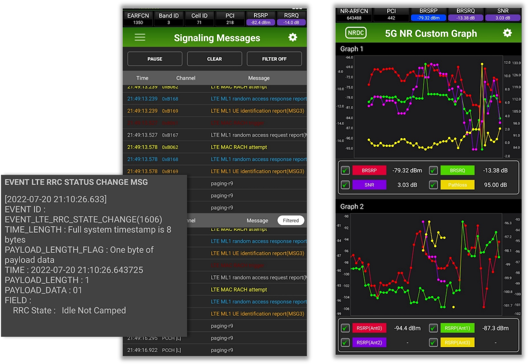This screenshot has width=528, height=364.
Task: Open the hamburger menu in Signaling Messages
Action: (140, 37)
